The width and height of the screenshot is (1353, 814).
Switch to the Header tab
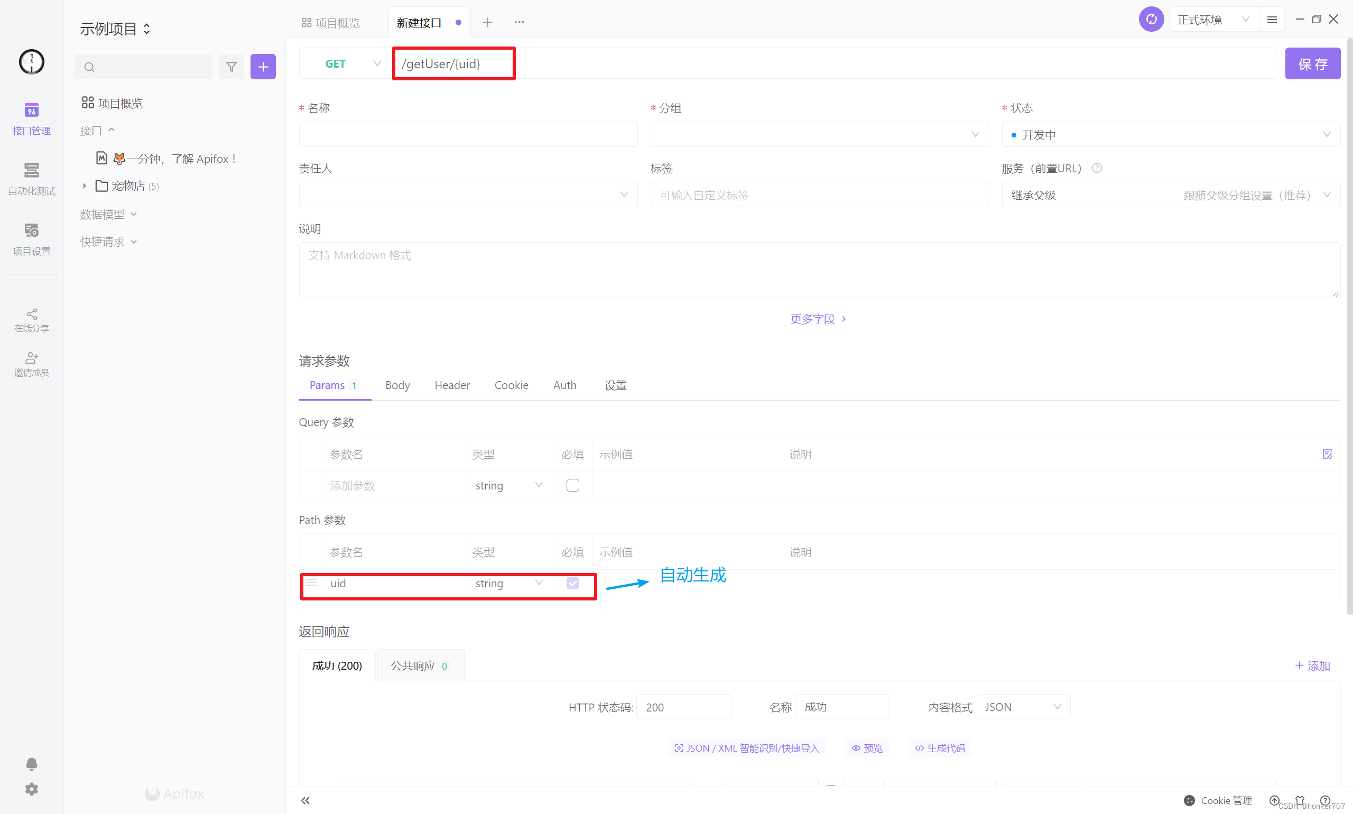click(x=452, y=385)
